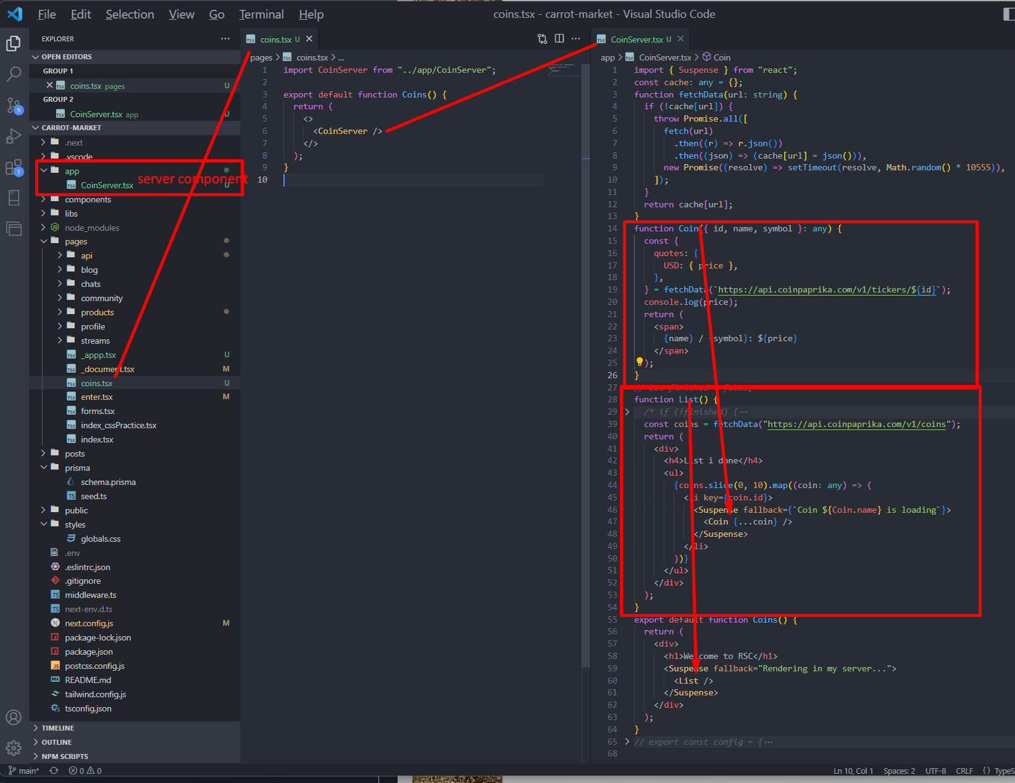This screenshot has width=1015, height=783.
Task: Open the Explorer view in activity bar
Action: coord(14,43)
